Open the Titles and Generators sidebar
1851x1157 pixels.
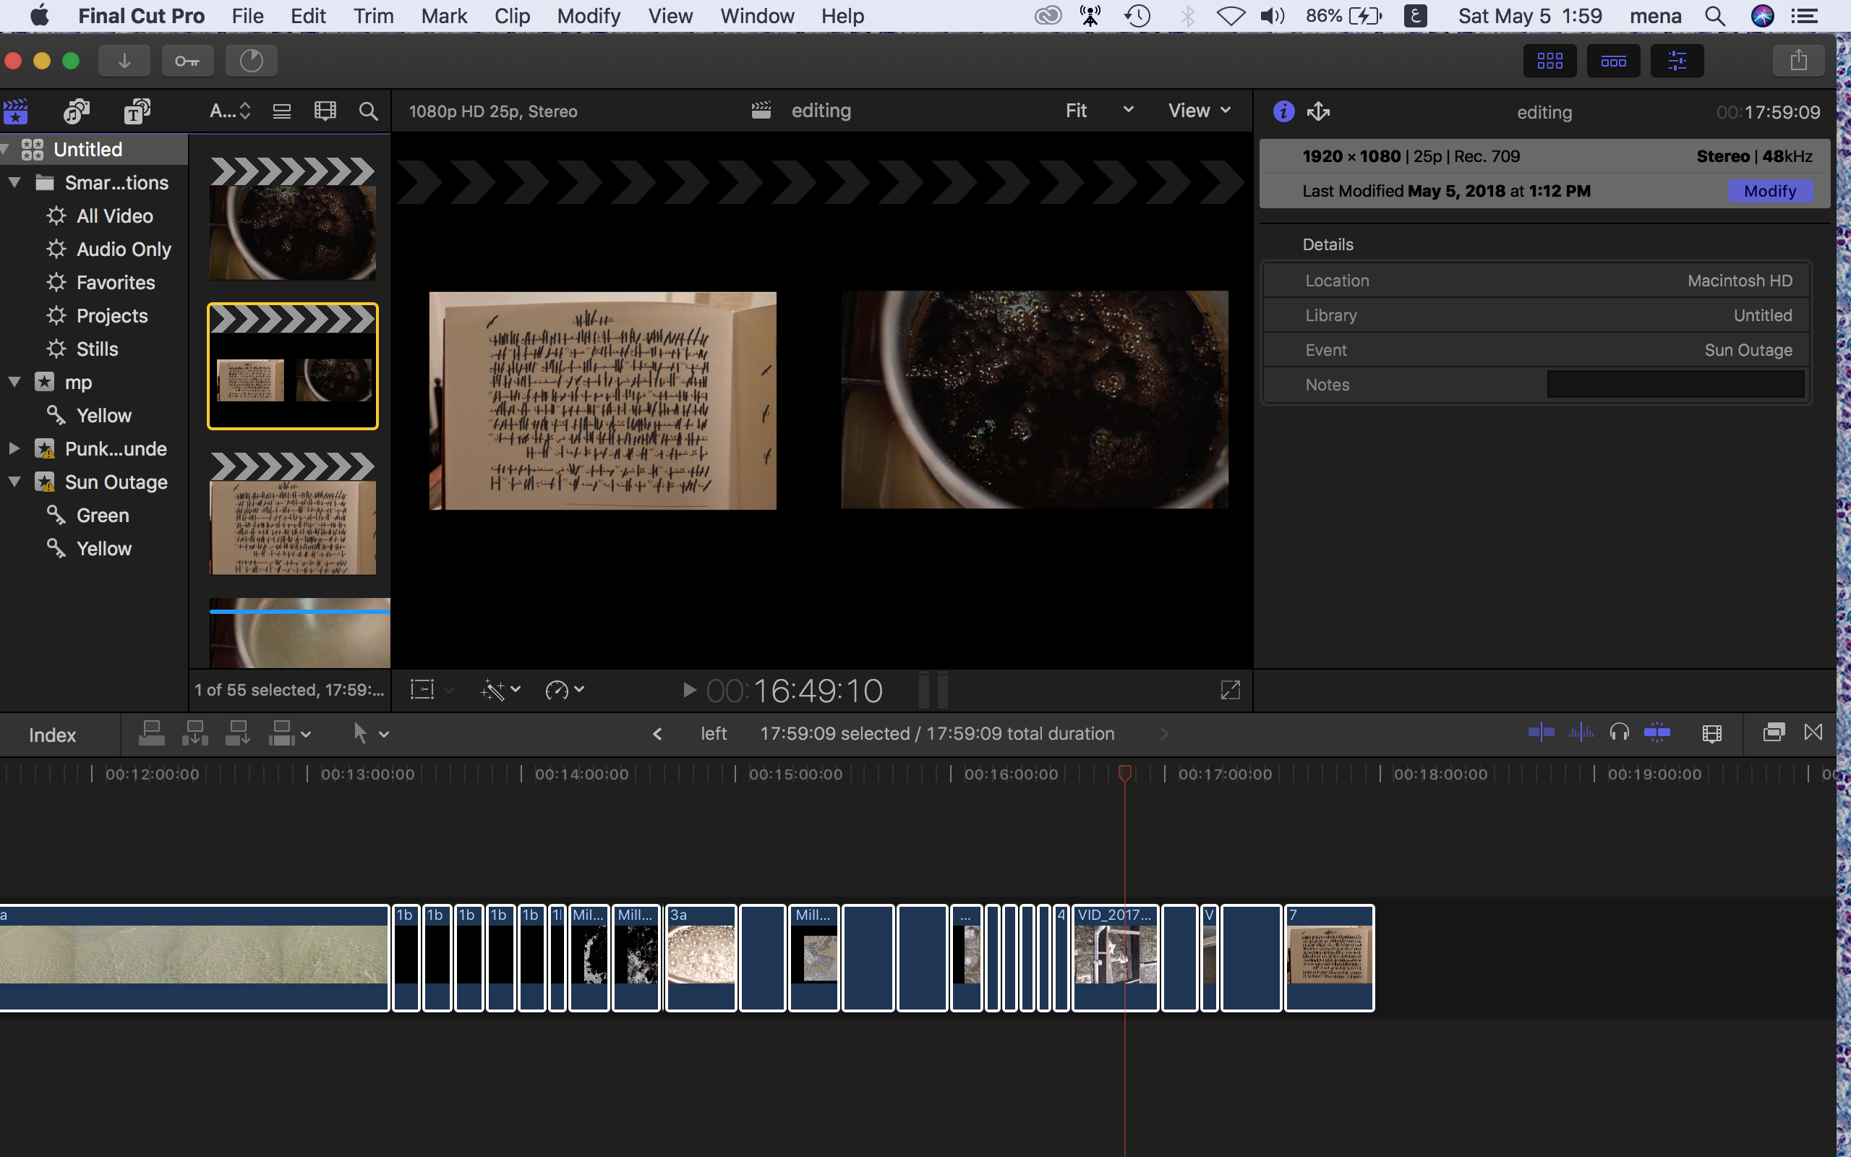click(x=137, y=111)
